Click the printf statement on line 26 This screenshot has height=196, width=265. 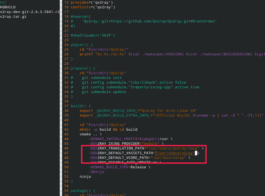[x=172, y=54]
